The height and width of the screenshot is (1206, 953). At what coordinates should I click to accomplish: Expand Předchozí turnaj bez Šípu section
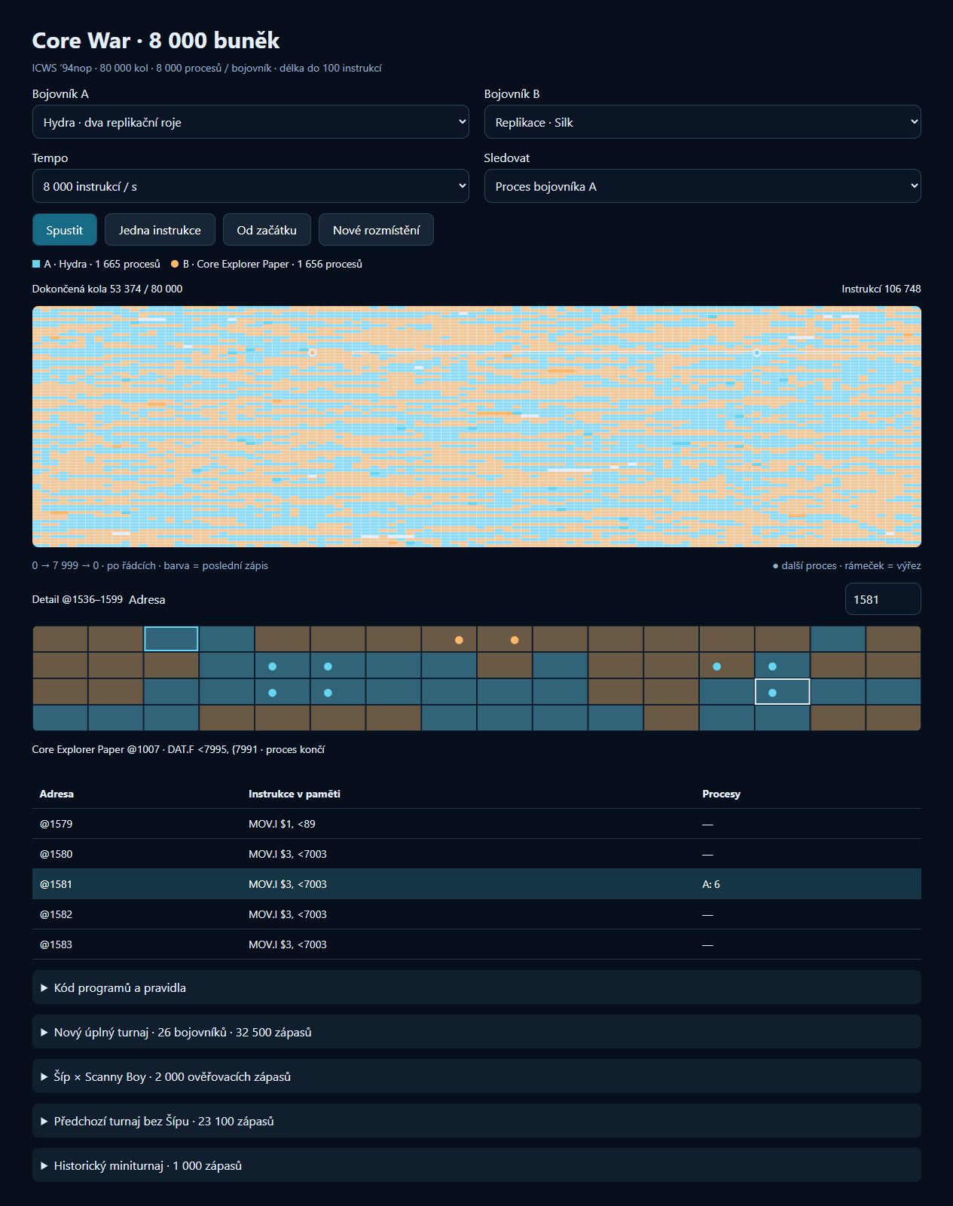pos(476,1121)
